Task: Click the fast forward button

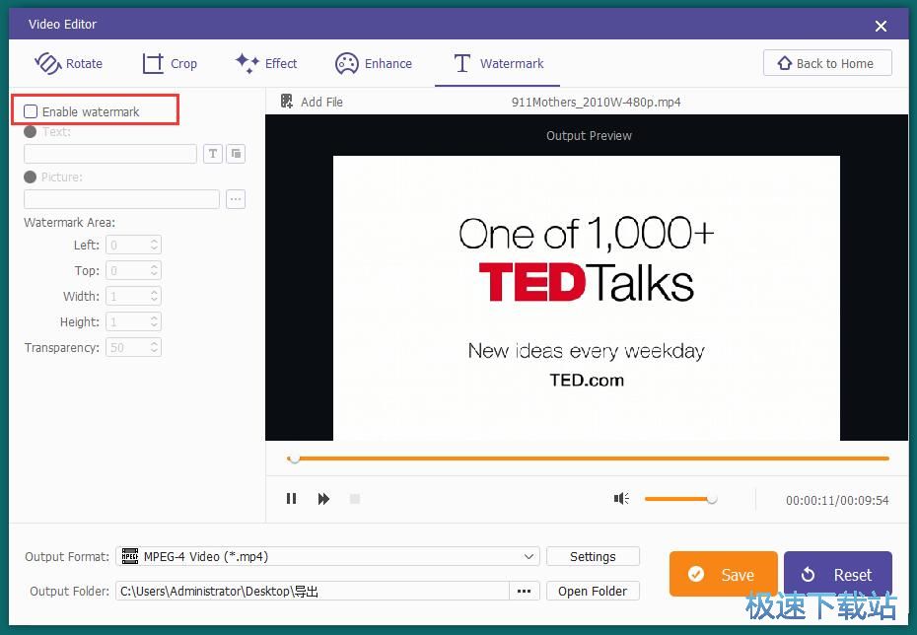Action: (323, 499)
